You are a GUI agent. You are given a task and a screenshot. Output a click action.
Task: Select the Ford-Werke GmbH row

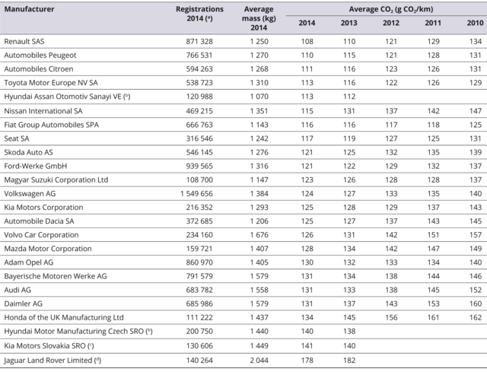tap(36, 166)
